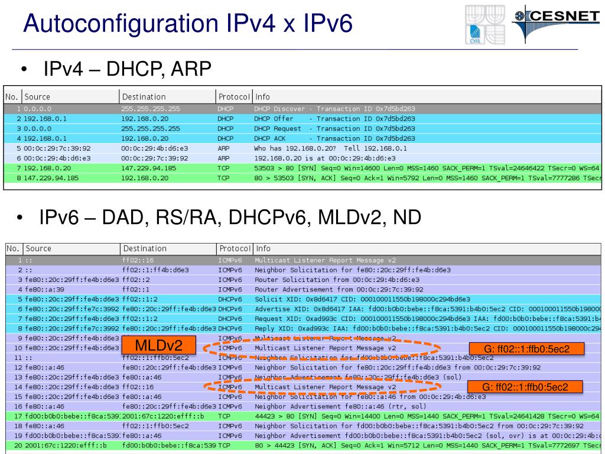The width and height of the screenshot is (605, 454).
Task: Click destination cell 2001:67c:1220:efff::b in row 17
Action: tap(163, 416)
